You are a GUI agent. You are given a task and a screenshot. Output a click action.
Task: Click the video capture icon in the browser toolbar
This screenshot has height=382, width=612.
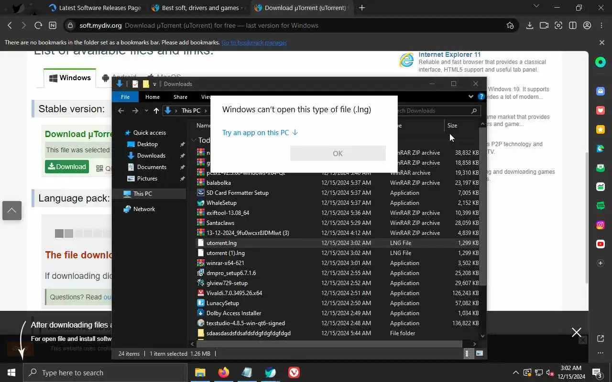tap(544, 25)
